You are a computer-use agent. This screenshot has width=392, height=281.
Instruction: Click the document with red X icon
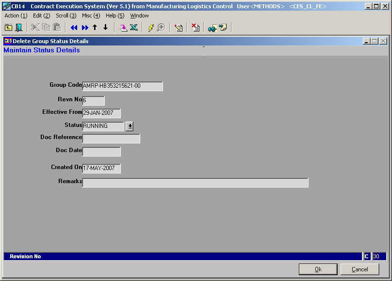pos(195,28)
